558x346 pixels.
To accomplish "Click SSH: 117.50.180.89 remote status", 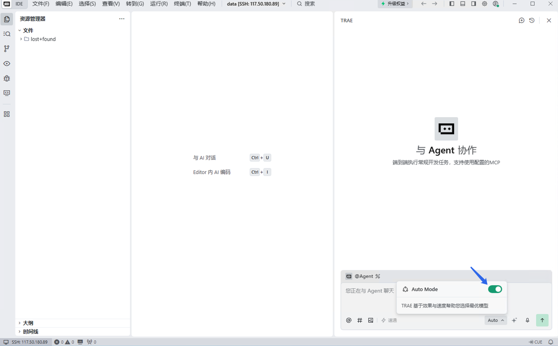I will coord(26,342).
